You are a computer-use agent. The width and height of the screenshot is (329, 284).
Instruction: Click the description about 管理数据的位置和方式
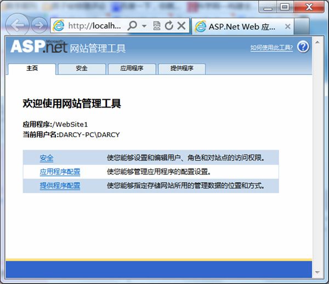[x=186, y=186]
